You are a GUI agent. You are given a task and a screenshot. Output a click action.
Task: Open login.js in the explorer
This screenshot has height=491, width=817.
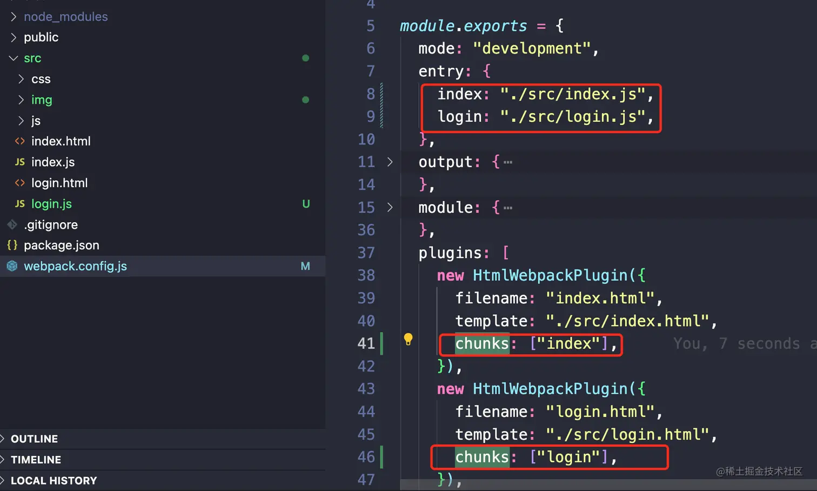point(51,204)
